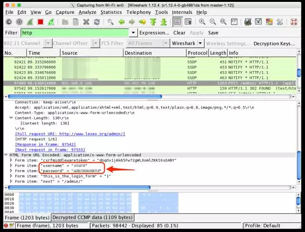
Task: Open the help lifebuoy icon
Action: point(294,22)
